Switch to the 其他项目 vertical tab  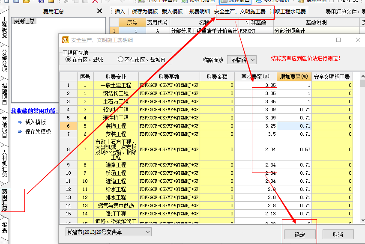[x=4, y=127]
